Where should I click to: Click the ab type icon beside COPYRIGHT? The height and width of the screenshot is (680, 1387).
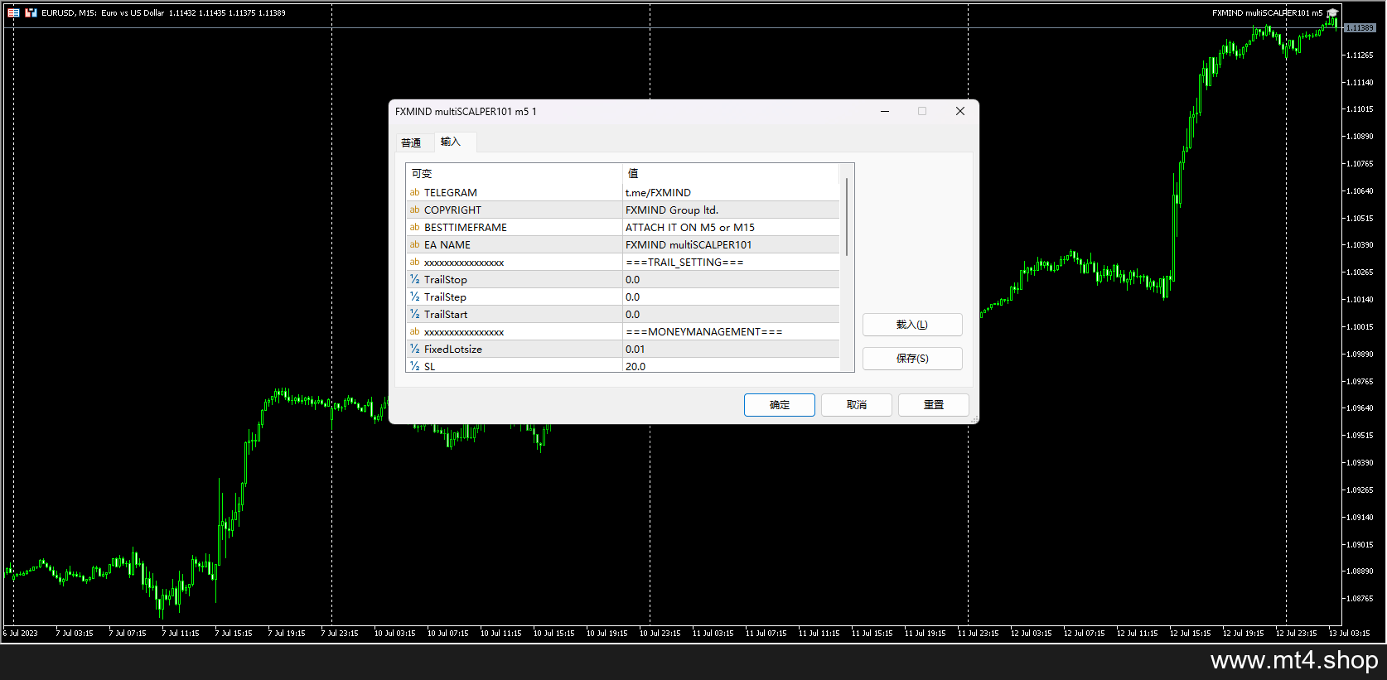click(x=414, y=210)
